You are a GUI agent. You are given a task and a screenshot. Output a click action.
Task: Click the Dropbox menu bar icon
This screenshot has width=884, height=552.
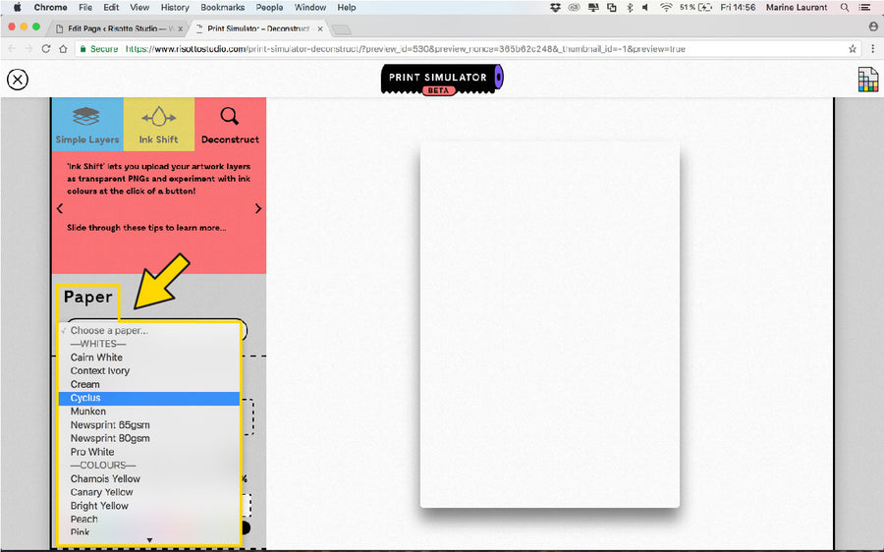coord(555,7)
